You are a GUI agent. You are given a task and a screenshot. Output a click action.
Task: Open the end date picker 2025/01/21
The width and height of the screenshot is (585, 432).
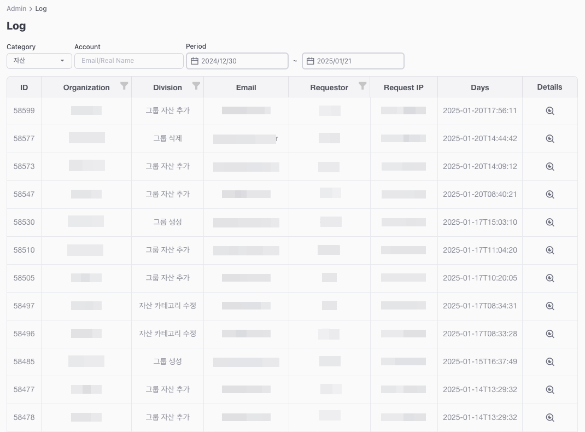coord(356,61)
